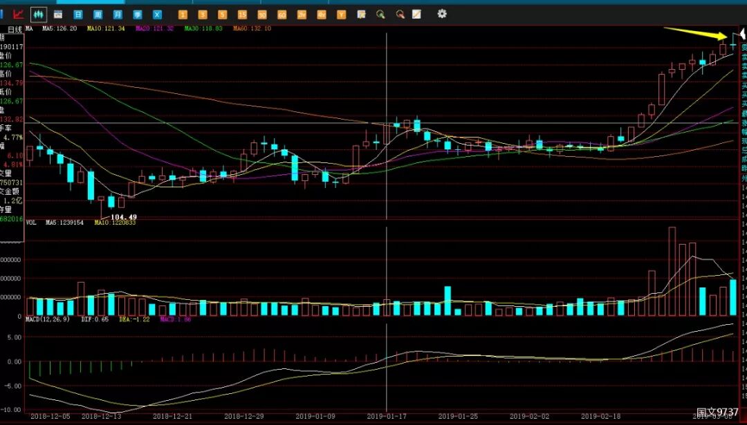This screenshot has width=747, height=425.
Task: Select the 4-hour period button
Action: click(322, 15)
